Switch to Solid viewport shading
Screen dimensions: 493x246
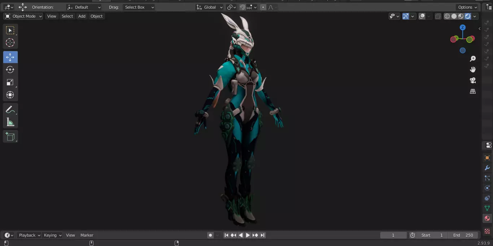click(454, 16)
